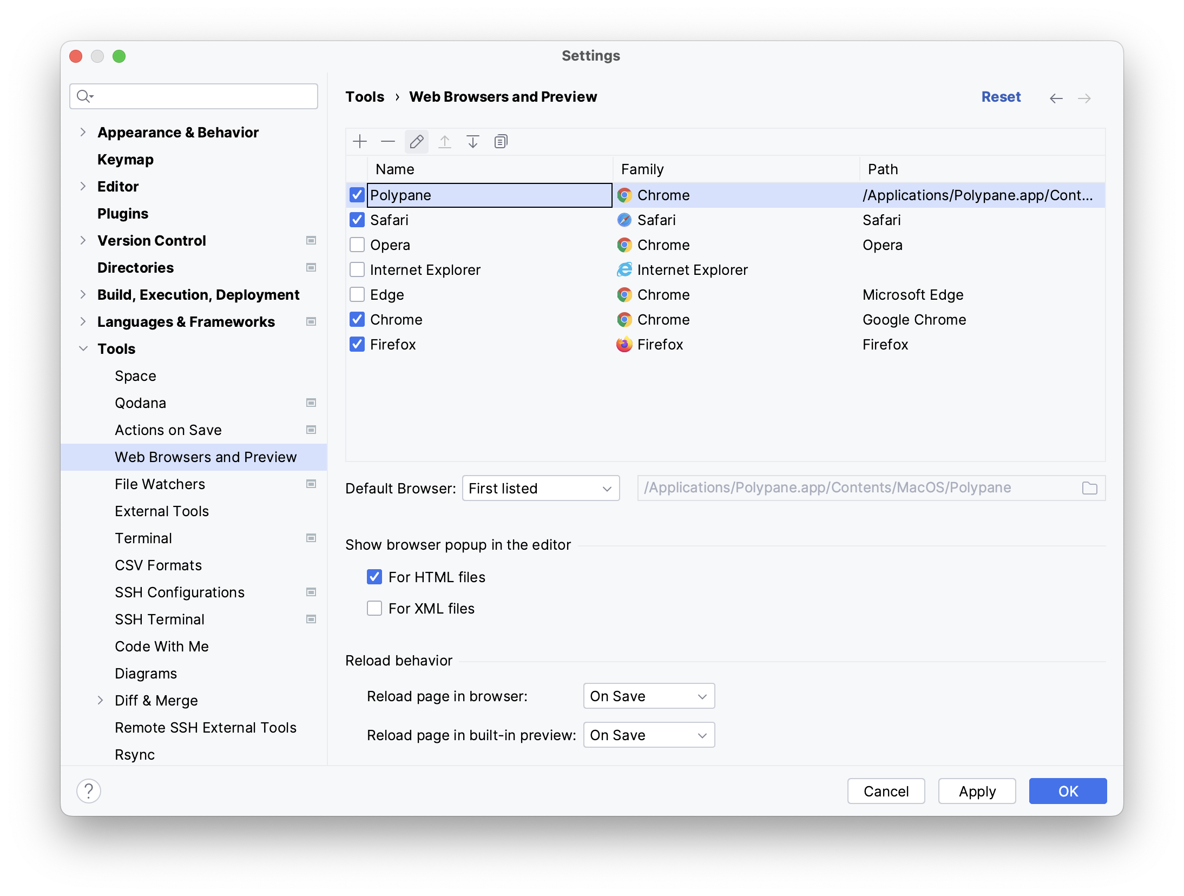Click the back navigation arrow
1184x896 pixels.
coord(1056,98)
